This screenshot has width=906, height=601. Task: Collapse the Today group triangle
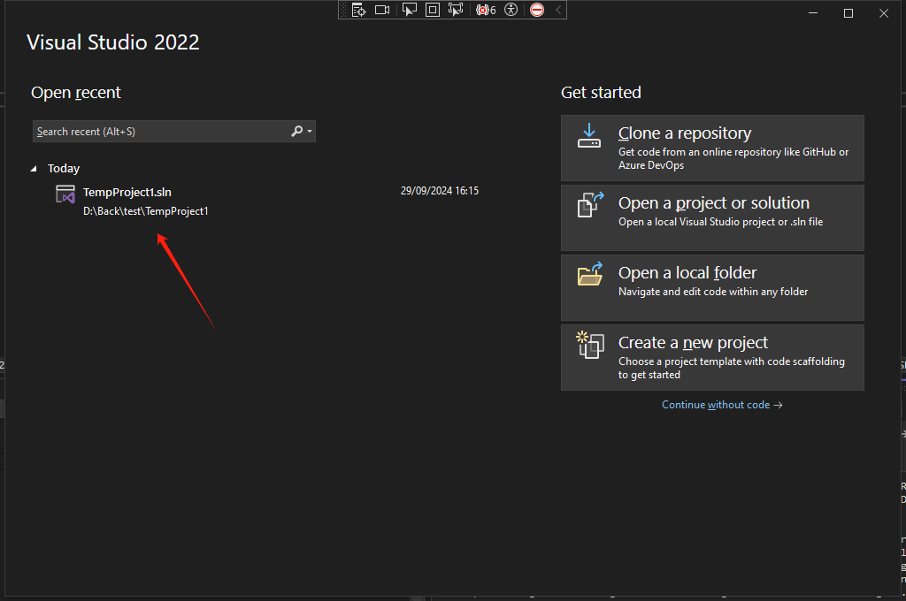coord(34,169)
